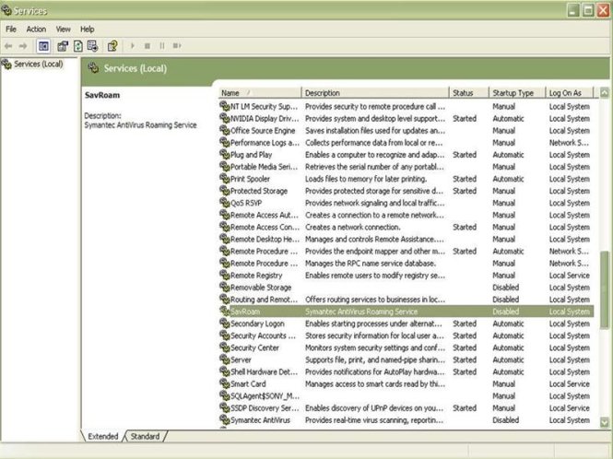Switch to the Extended tab
The height and width of the screenshot is (459, 613).
pos(103,436)
